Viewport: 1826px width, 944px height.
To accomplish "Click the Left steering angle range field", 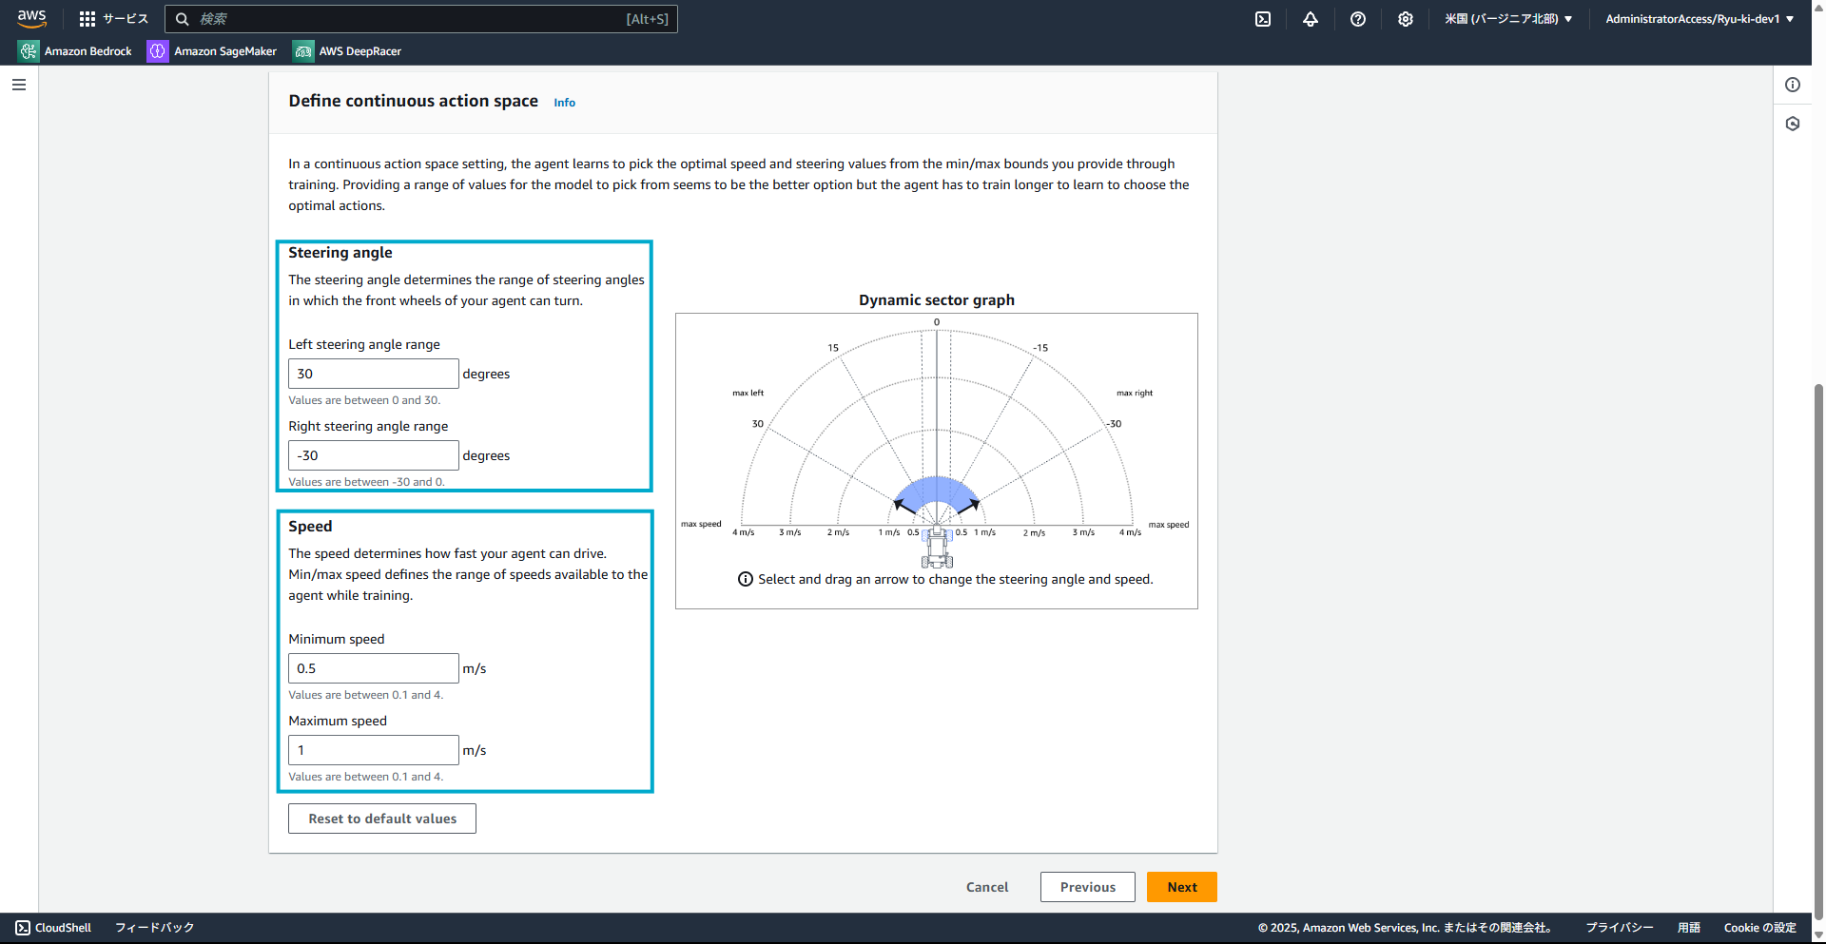I will point(374,374).
